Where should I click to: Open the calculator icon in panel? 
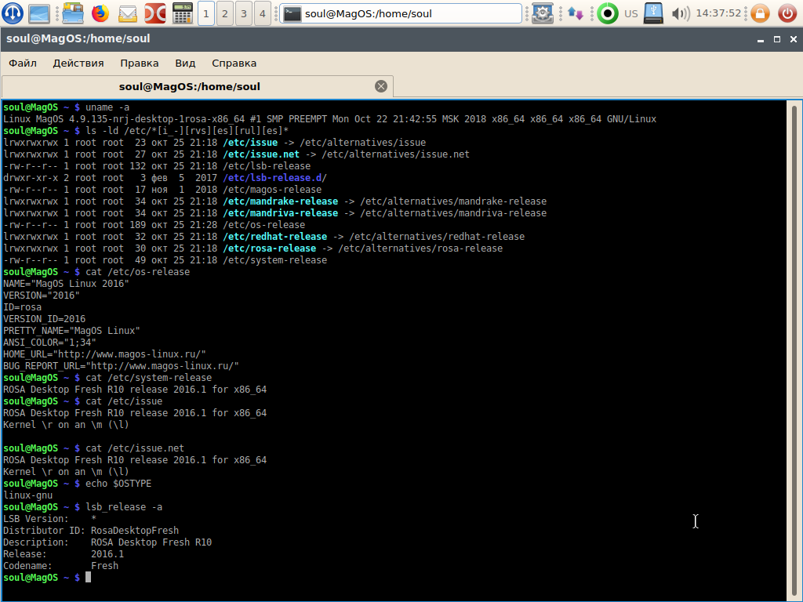182,13
